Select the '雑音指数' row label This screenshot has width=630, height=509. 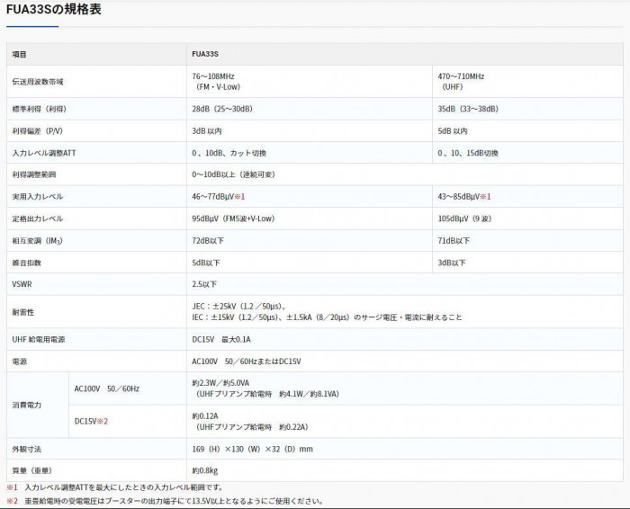(x=26, y=263)
